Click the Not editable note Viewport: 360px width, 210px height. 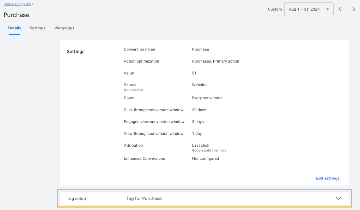133,90
